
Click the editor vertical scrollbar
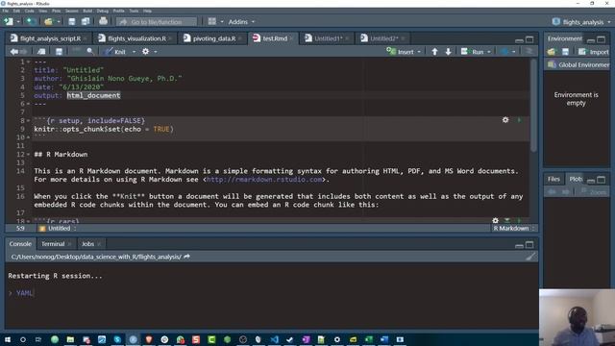click(533, 105)
